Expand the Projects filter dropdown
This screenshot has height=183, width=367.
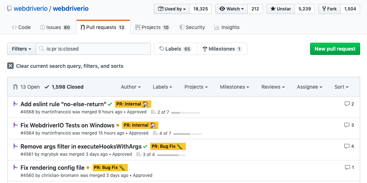tap(196, 87)
